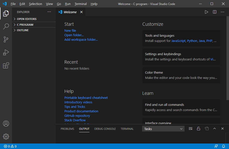Click the Open folder... link
Viewport: 229px width, 149px height.
tap(74, 35)
